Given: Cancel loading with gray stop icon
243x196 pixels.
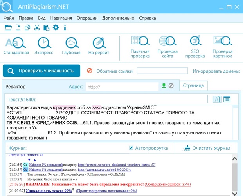Looking at the screenshot, I should (x=171, y=86).
